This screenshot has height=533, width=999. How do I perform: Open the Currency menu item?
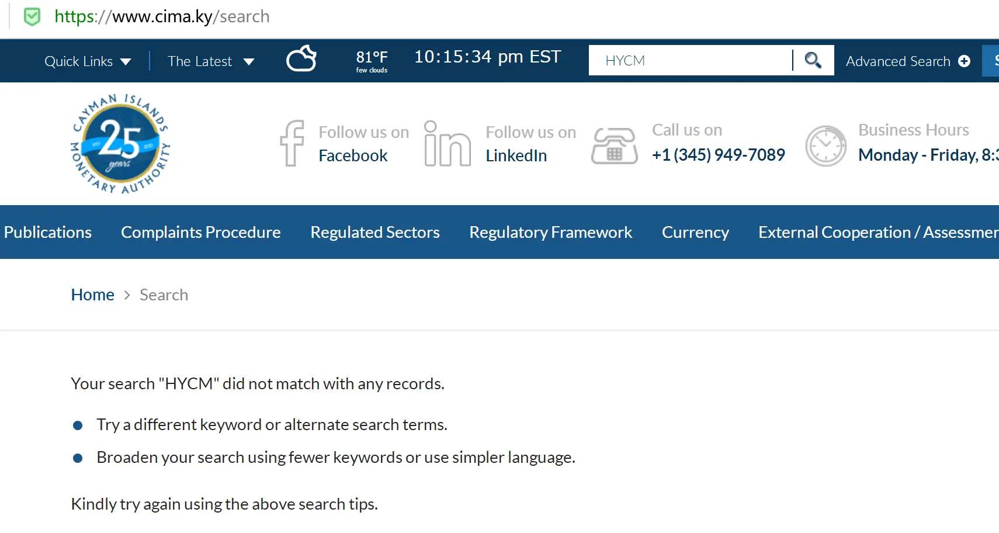click(695, 232)
